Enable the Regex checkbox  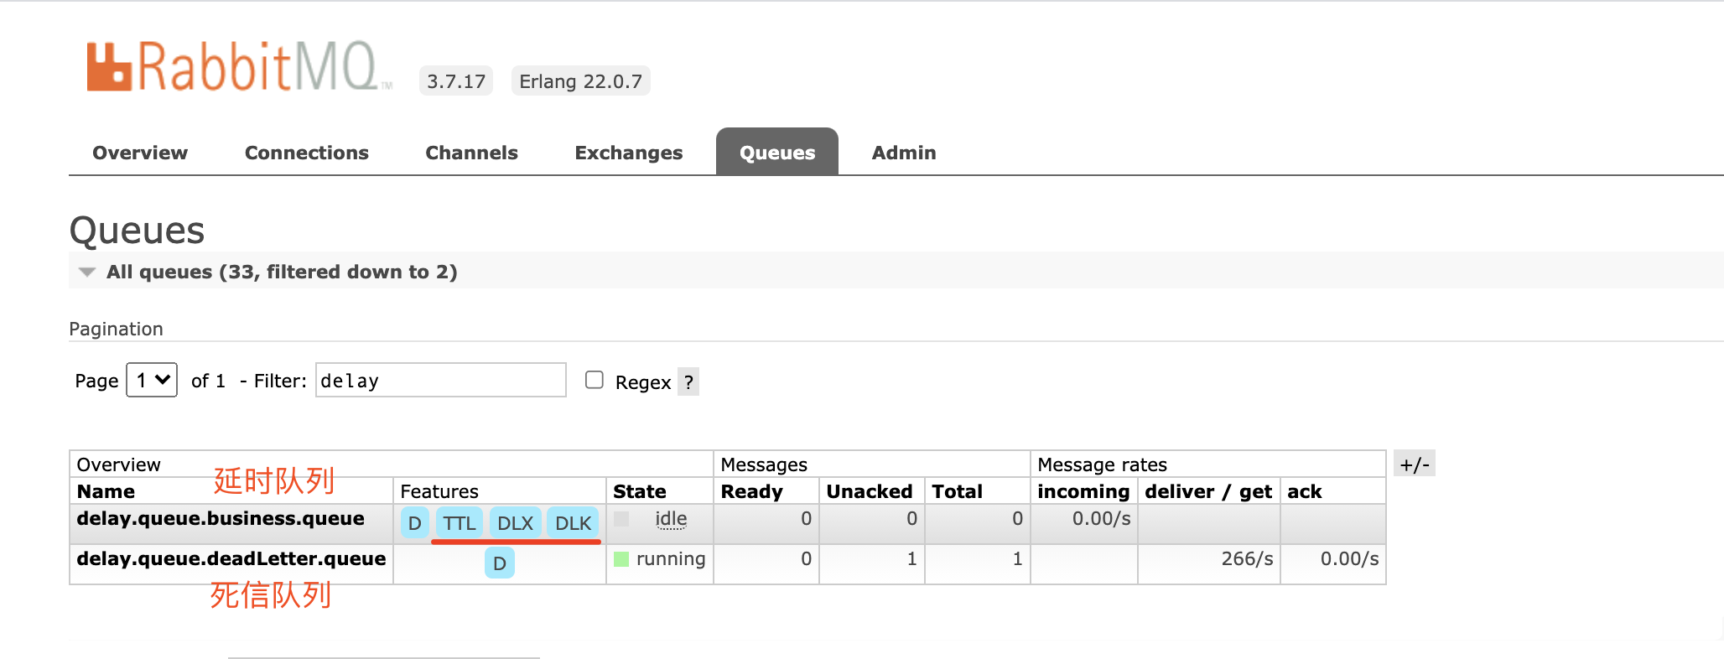pyautogui.click(x=595, y=380)
